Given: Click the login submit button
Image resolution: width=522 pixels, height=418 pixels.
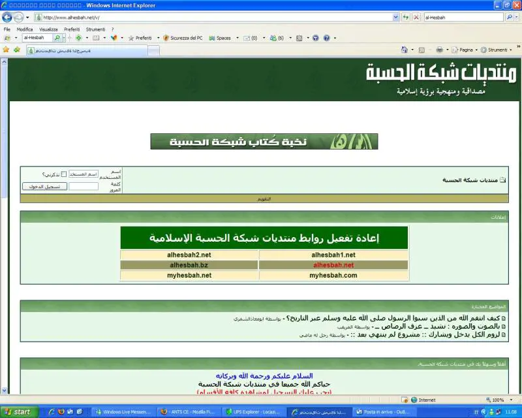Looking at the screenshot, I should [44, 186].
